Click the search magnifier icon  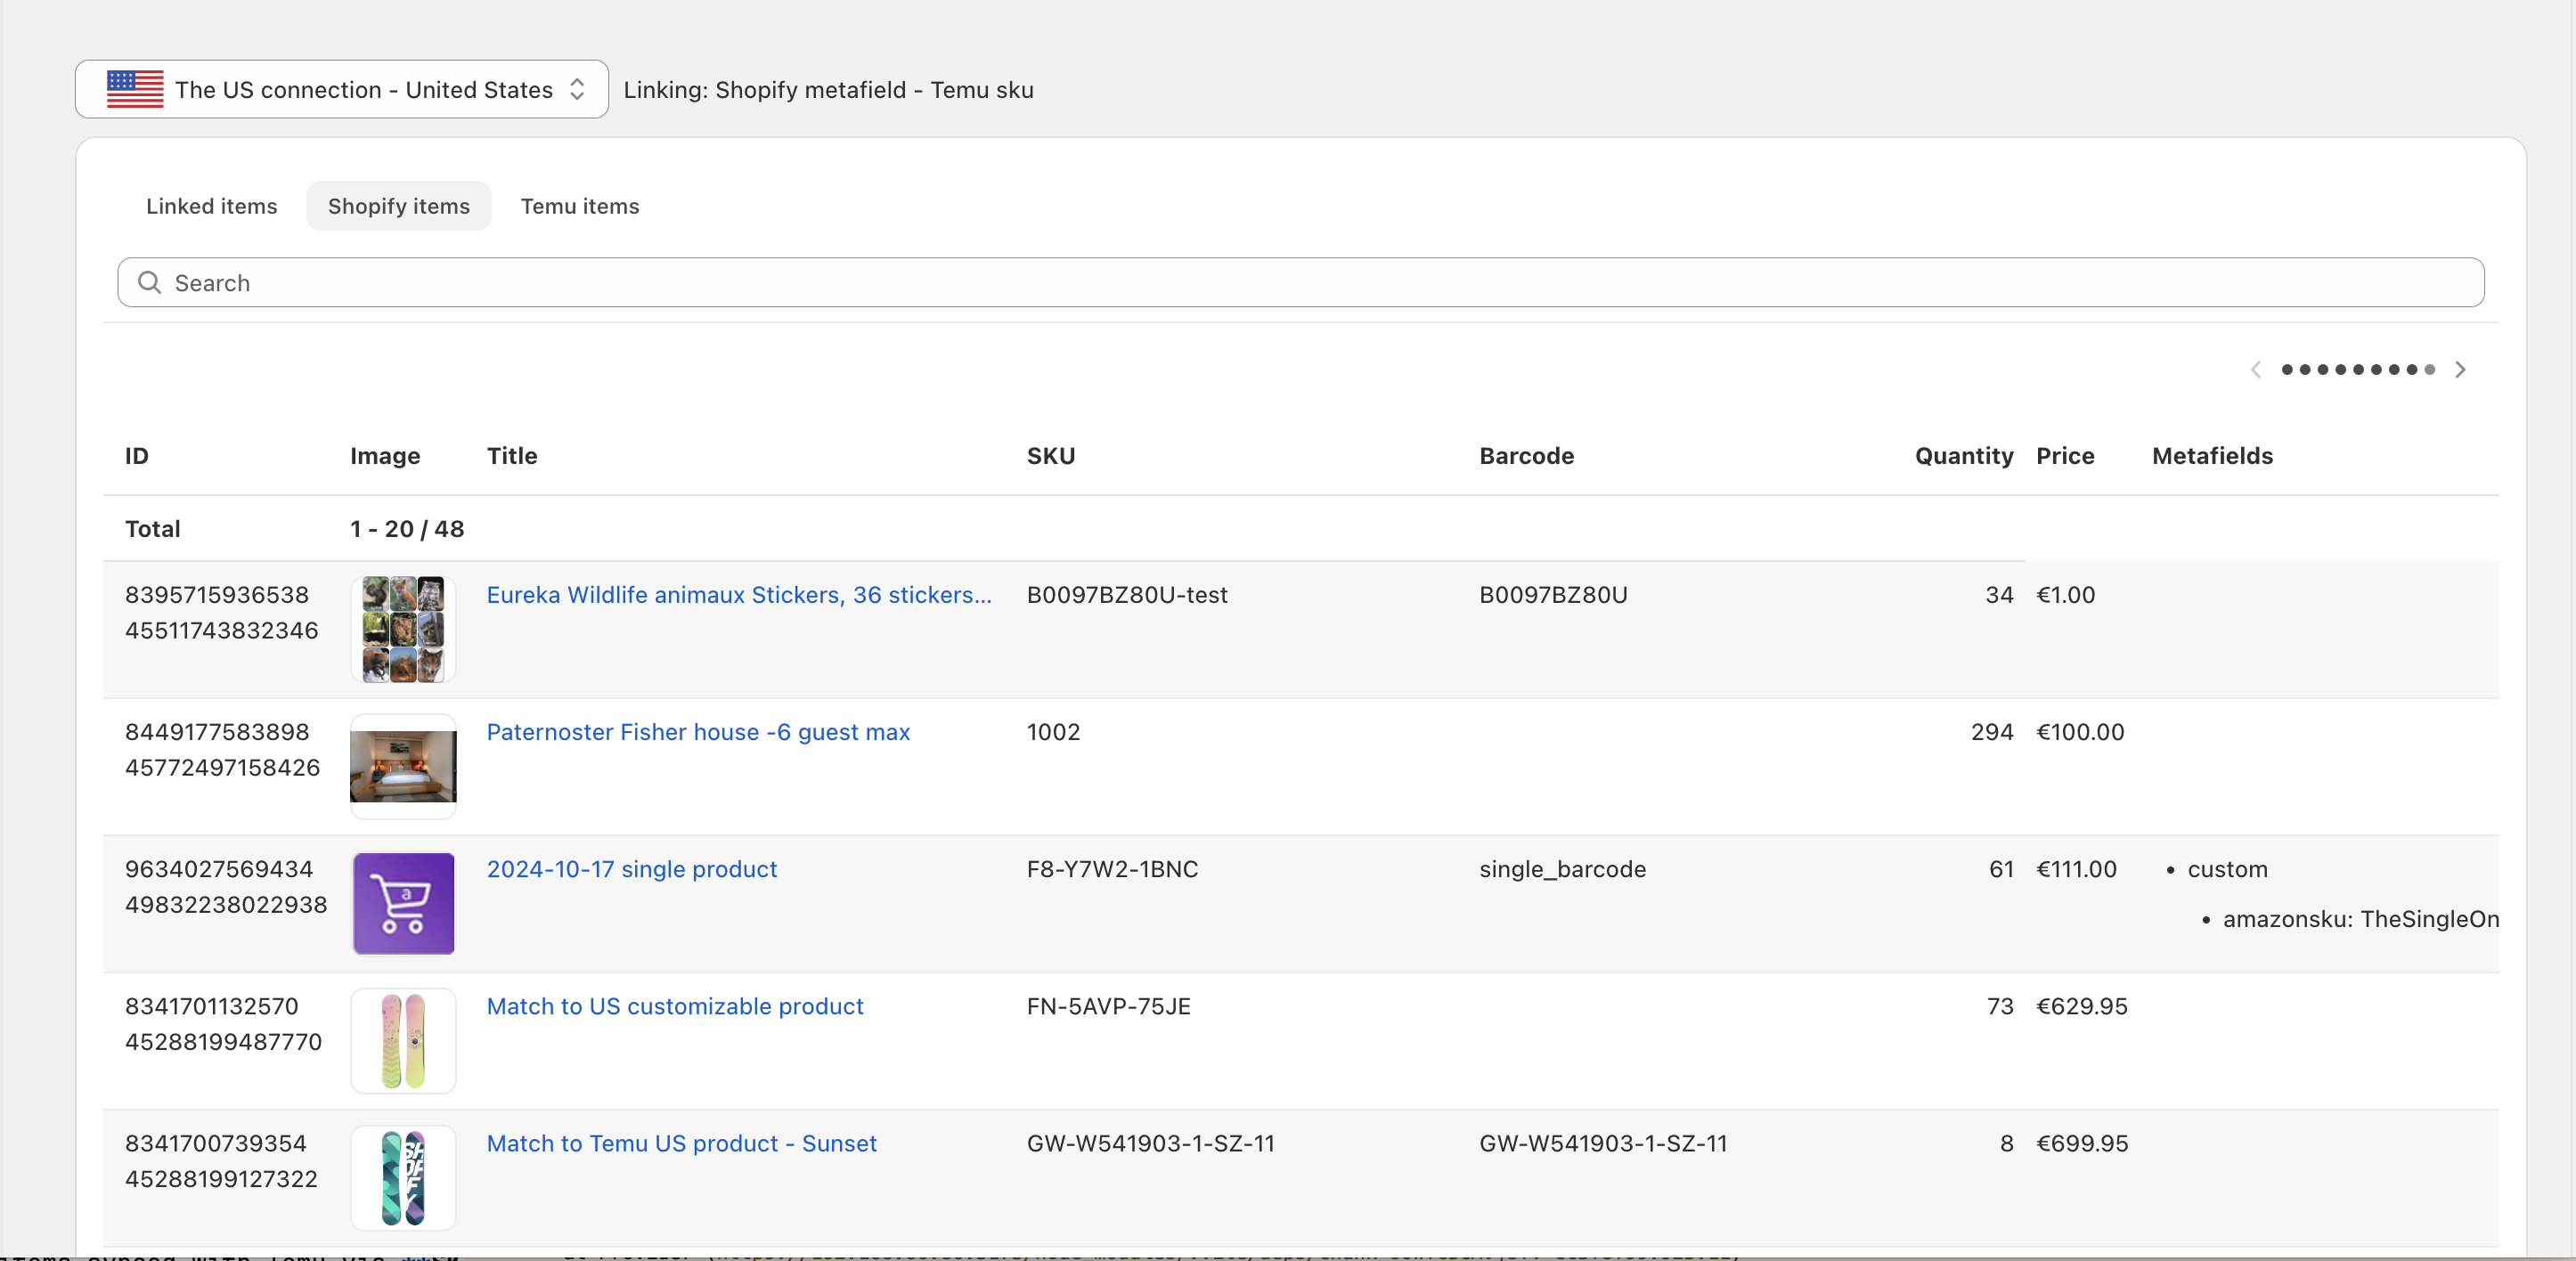(150, 283)
